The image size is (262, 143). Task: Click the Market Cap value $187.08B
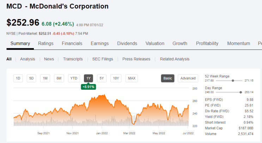[246, 128]
